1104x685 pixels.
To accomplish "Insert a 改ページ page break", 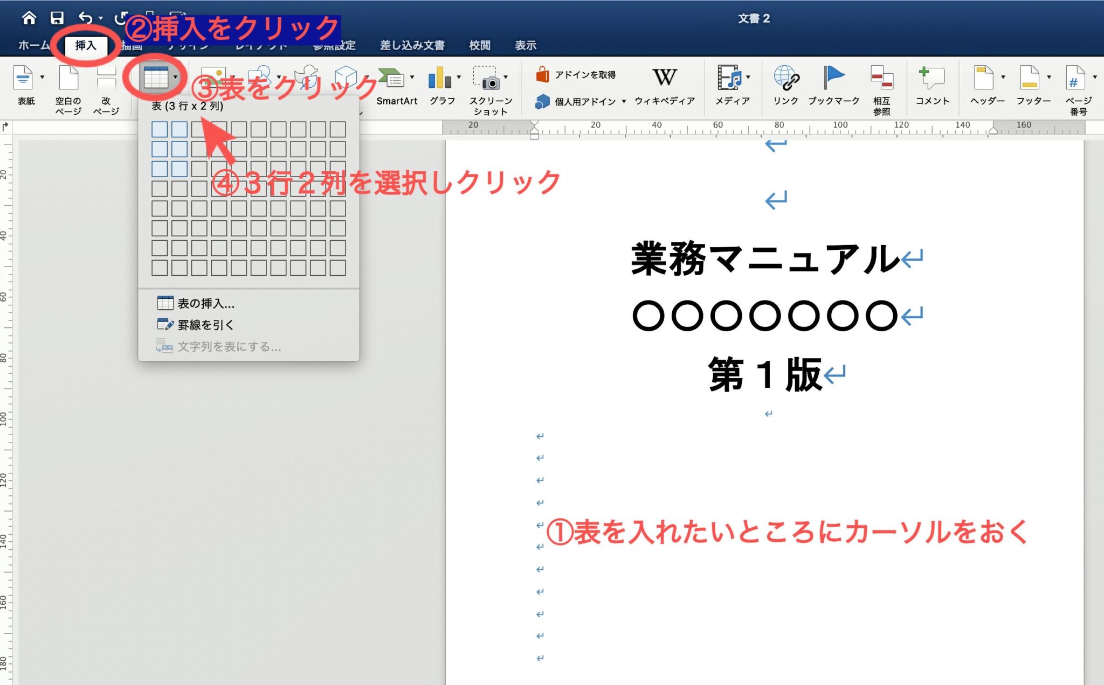I will pyautogui.click(x=106, y=89).
